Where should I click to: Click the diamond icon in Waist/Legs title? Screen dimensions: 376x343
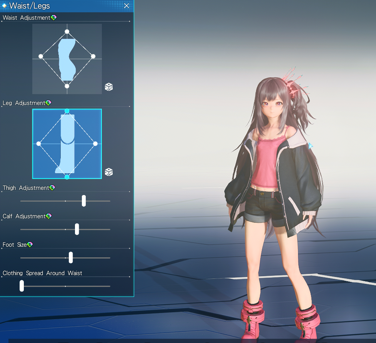point(4,5)
